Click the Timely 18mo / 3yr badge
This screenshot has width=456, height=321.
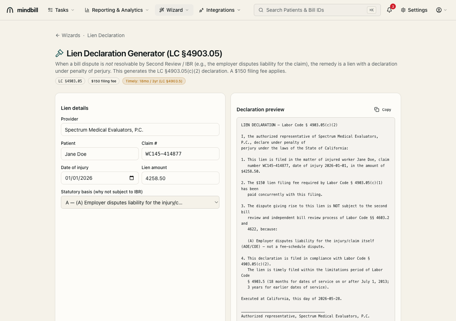(x=154, y=81)
